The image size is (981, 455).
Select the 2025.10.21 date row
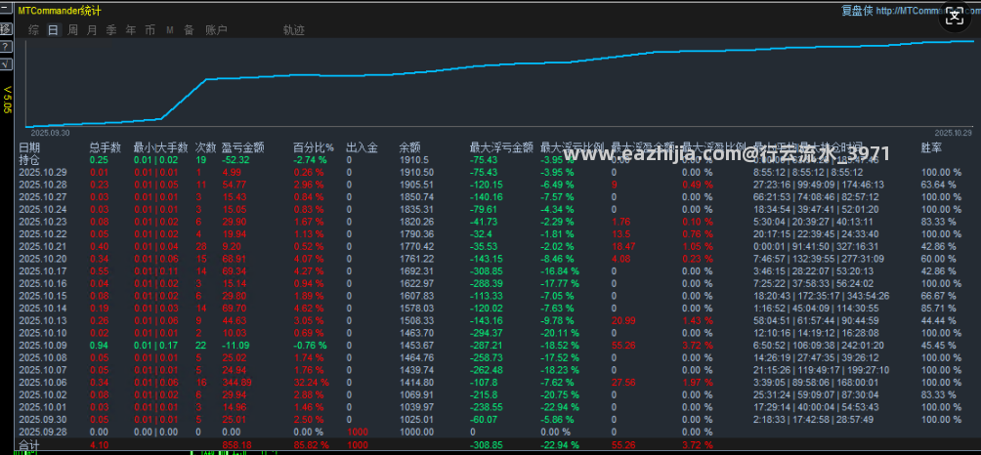[x=43, y=246]
